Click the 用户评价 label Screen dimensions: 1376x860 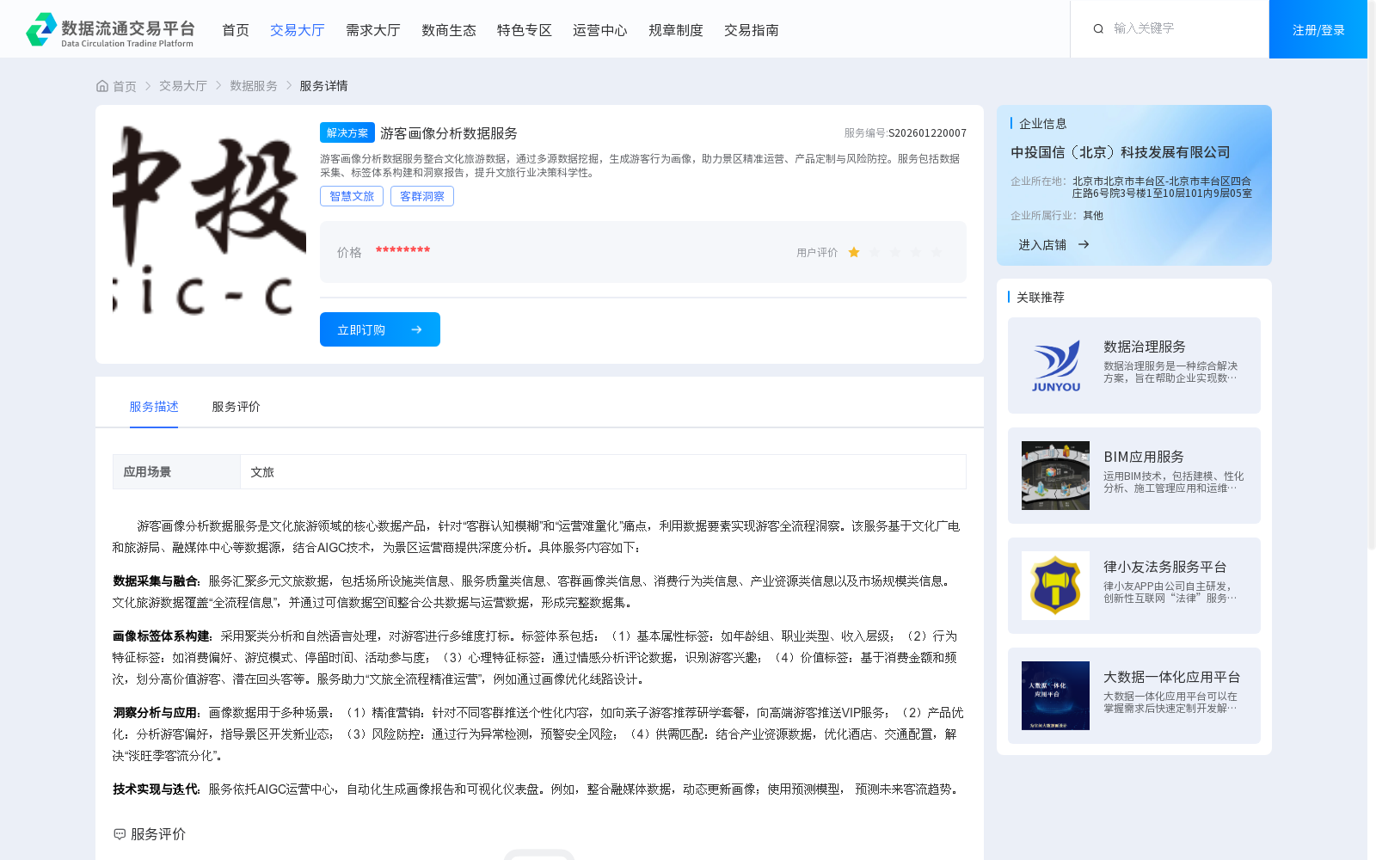pos(817,253)
